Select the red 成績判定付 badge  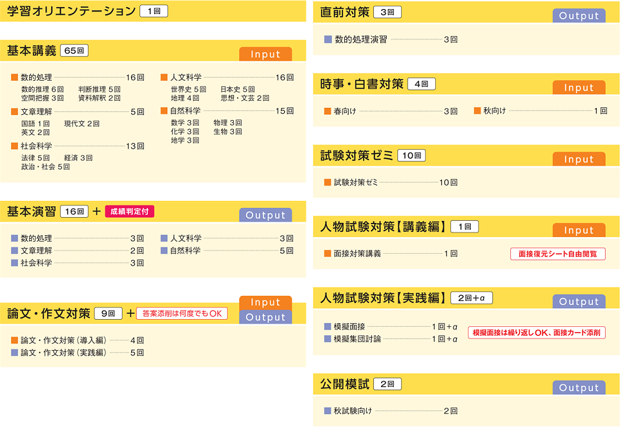(x=130, y=211)
